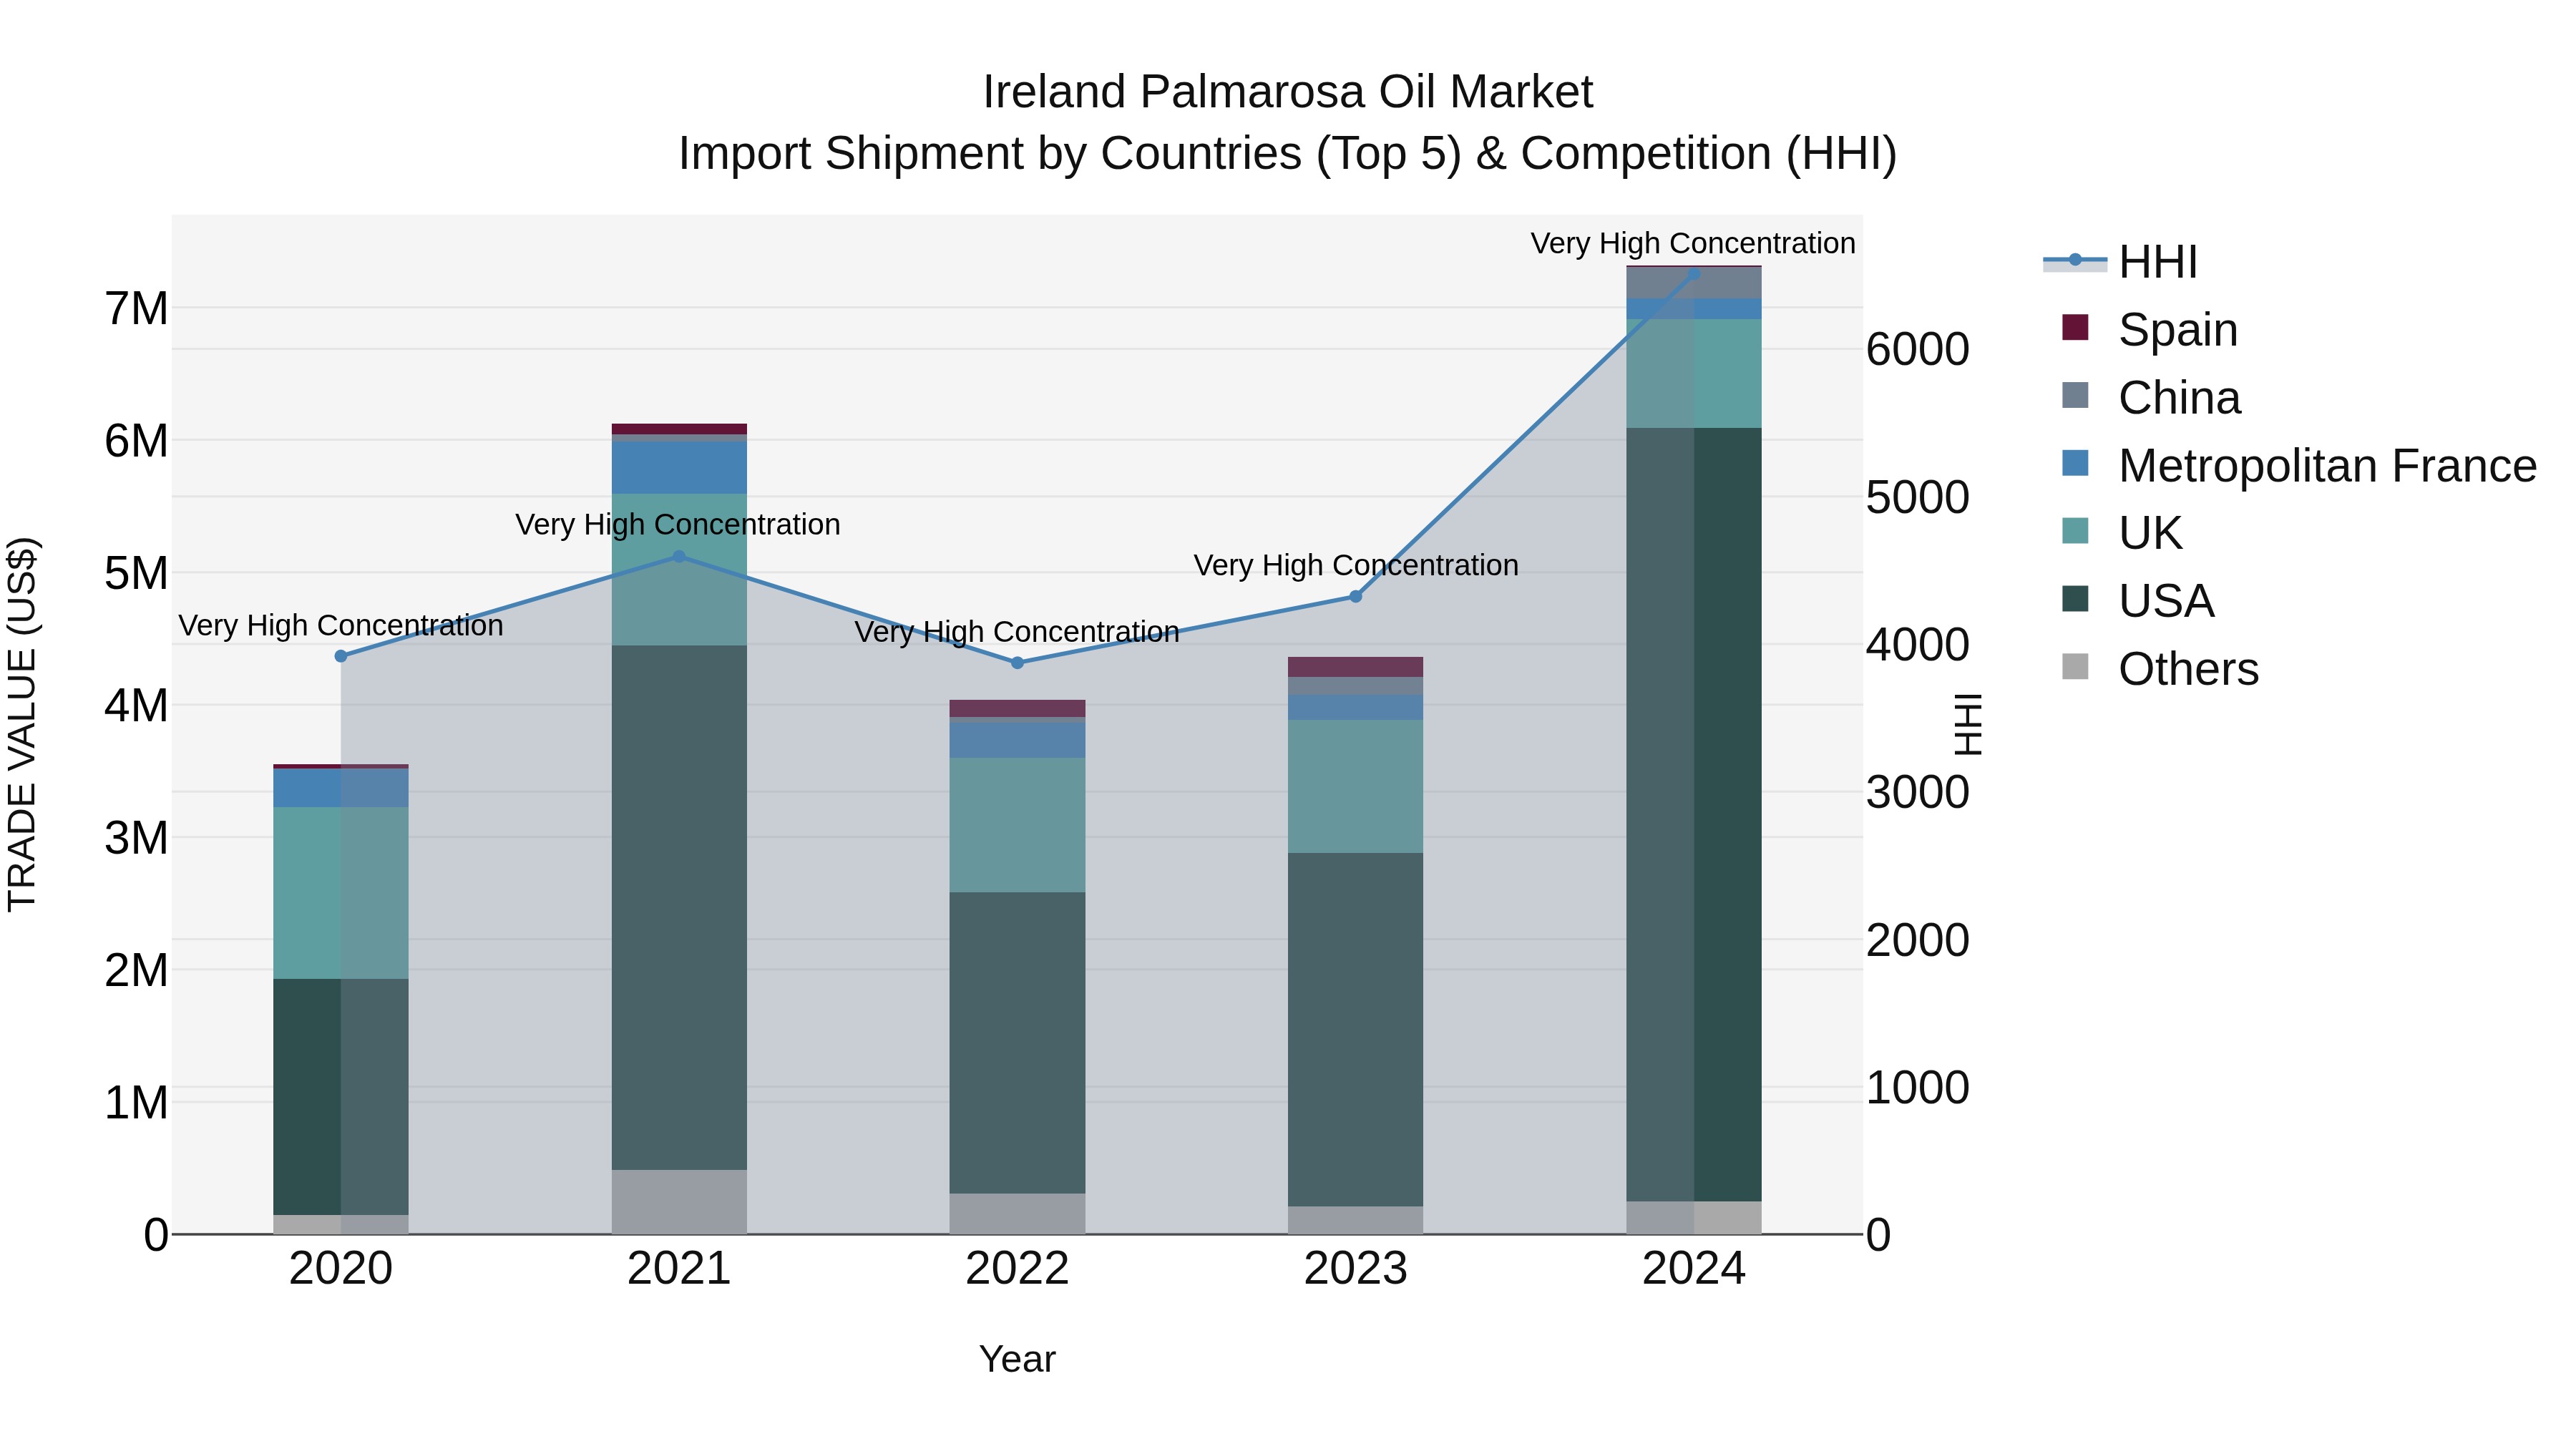Click the Others segment of the 2021 bar

pos(679,1202)
